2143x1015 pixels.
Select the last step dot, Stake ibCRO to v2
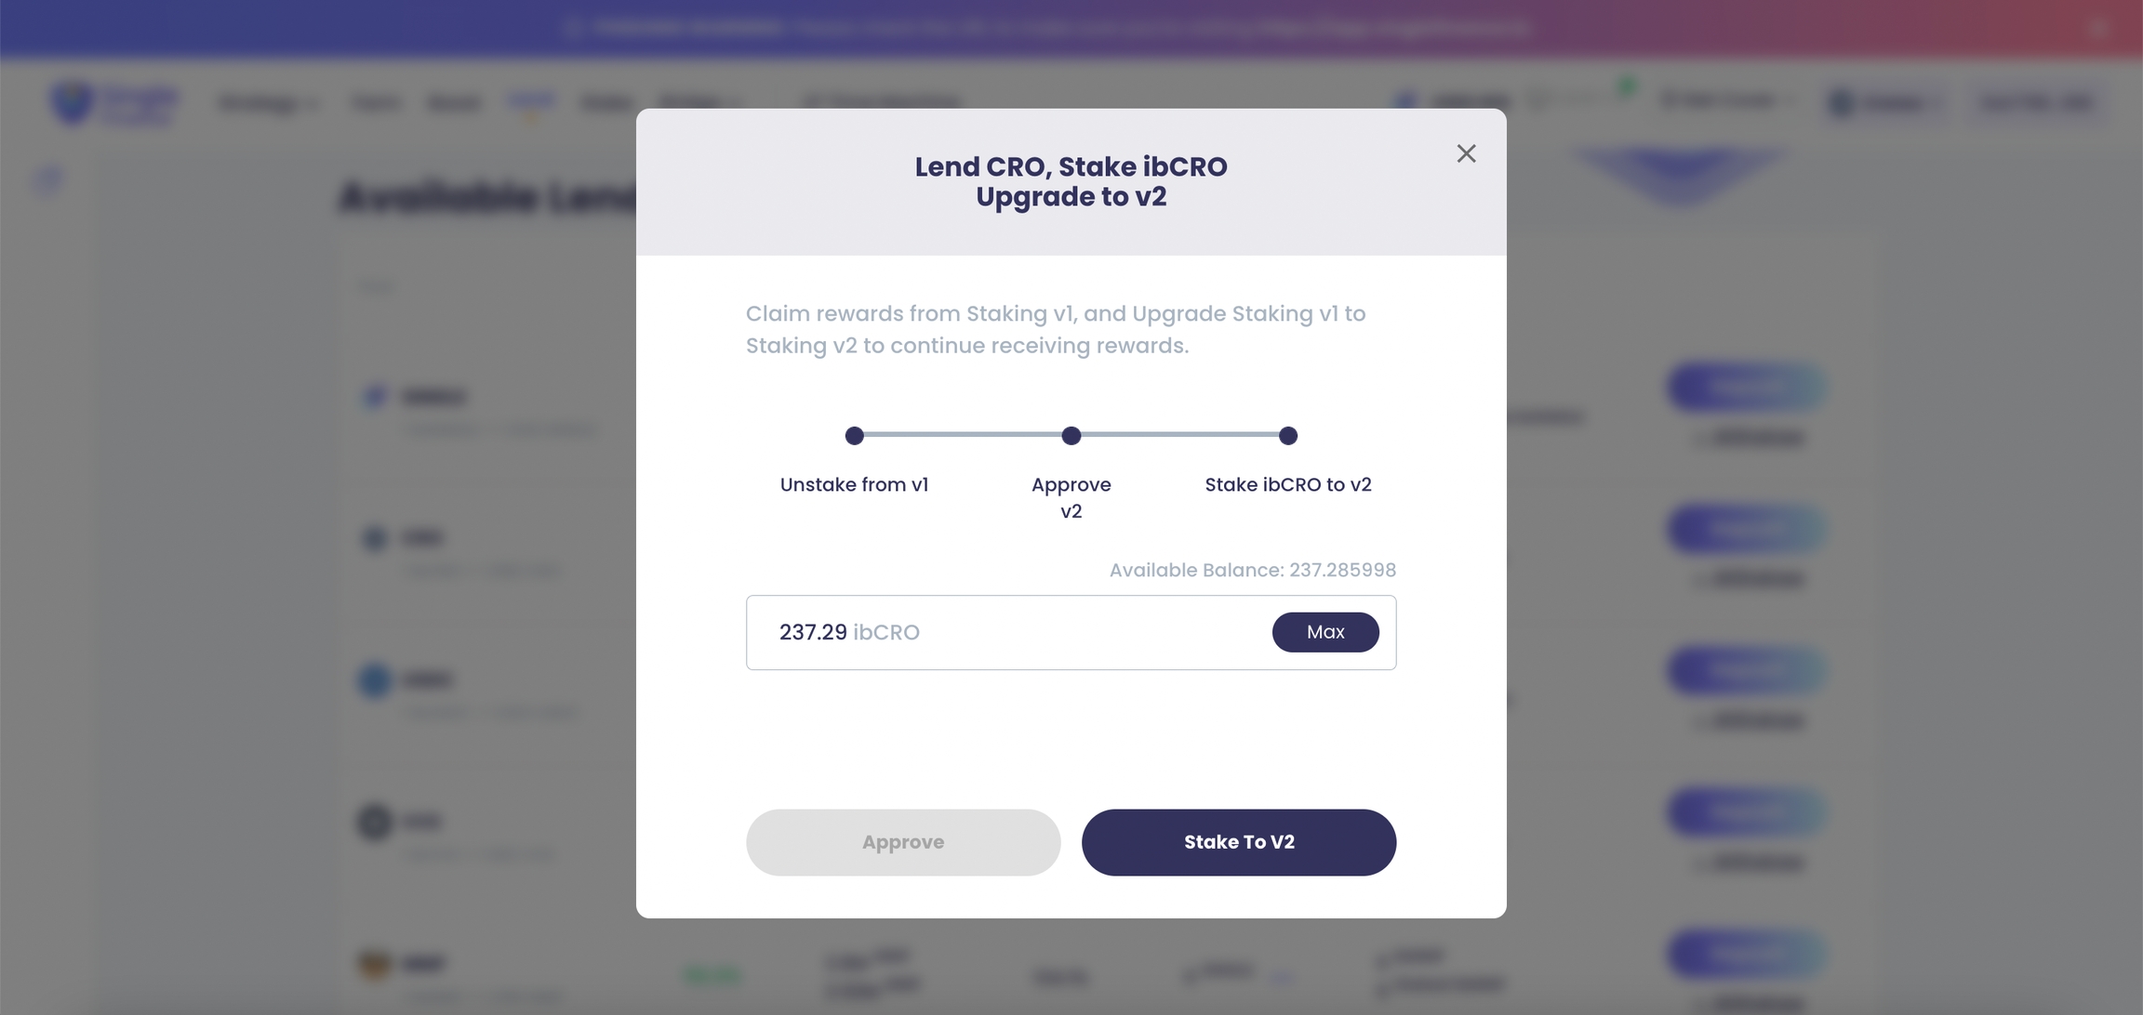[x=1287, y=435]
